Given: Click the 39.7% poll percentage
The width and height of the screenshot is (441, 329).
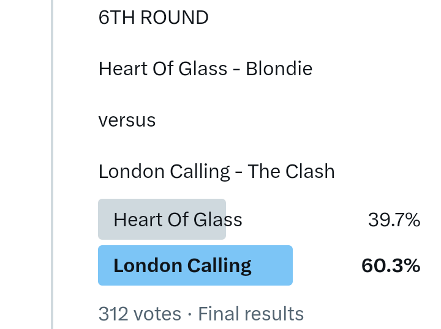Looking at the screenshot, I should click(x=394, y=220).
